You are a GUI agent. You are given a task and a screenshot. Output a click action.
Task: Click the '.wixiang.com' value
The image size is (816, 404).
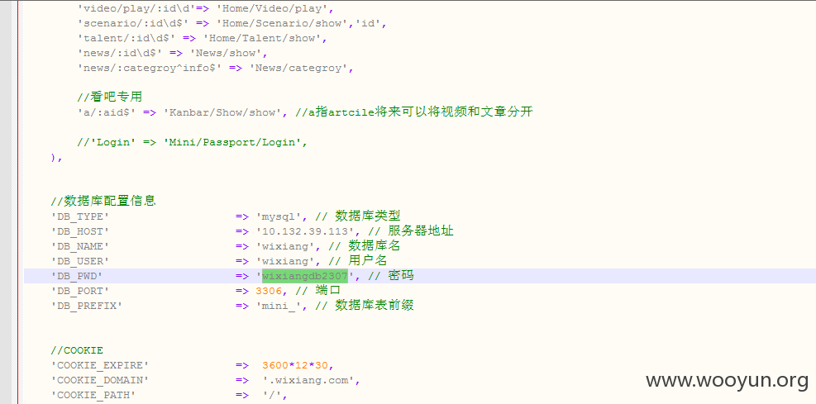click(x=308, y=381)
